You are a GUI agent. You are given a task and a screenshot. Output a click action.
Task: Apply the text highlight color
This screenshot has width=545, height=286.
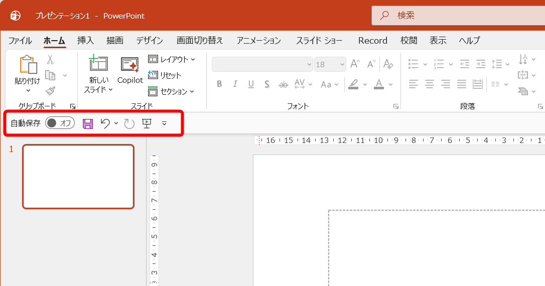coord(353,84)
